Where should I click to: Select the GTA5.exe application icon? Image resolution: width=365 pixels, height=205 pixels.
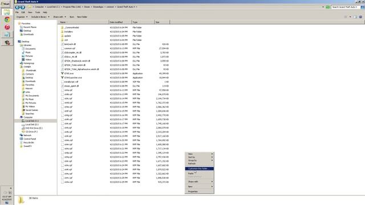pyautogui.click(x=62, y=73)
